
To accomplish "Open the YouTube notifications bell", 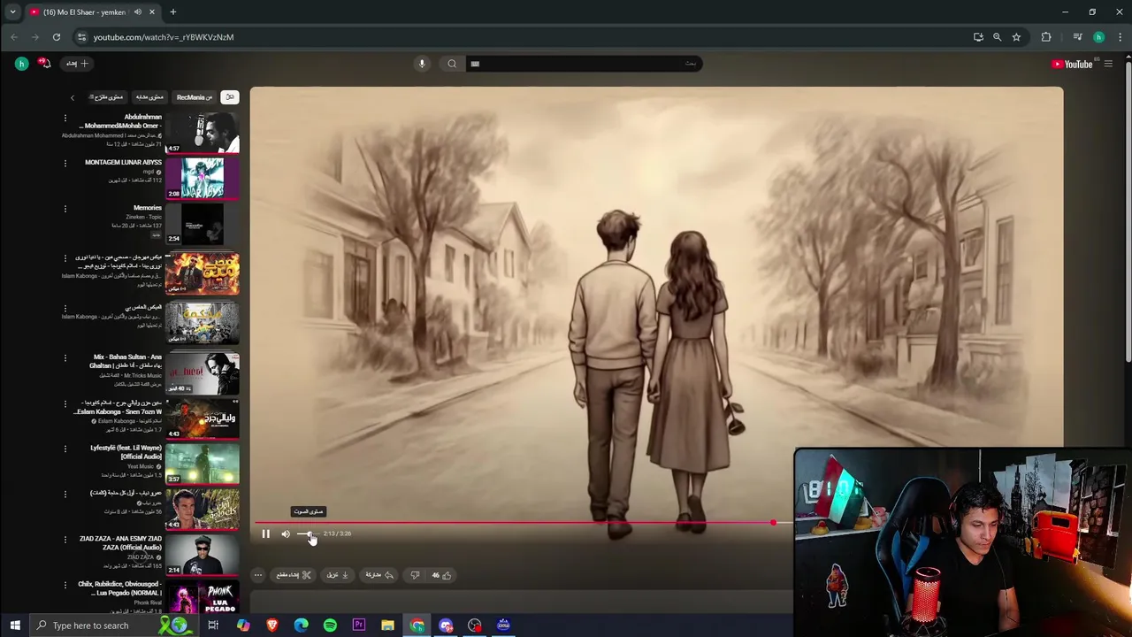I will [x=44, y=64].
